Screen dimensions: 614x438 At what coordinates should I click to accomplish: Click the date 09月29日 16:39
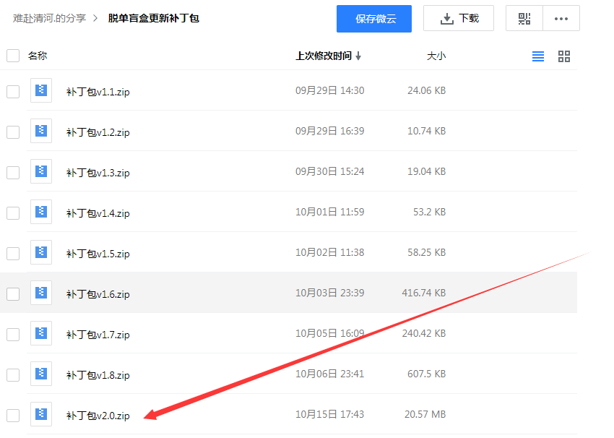(329, 131)
